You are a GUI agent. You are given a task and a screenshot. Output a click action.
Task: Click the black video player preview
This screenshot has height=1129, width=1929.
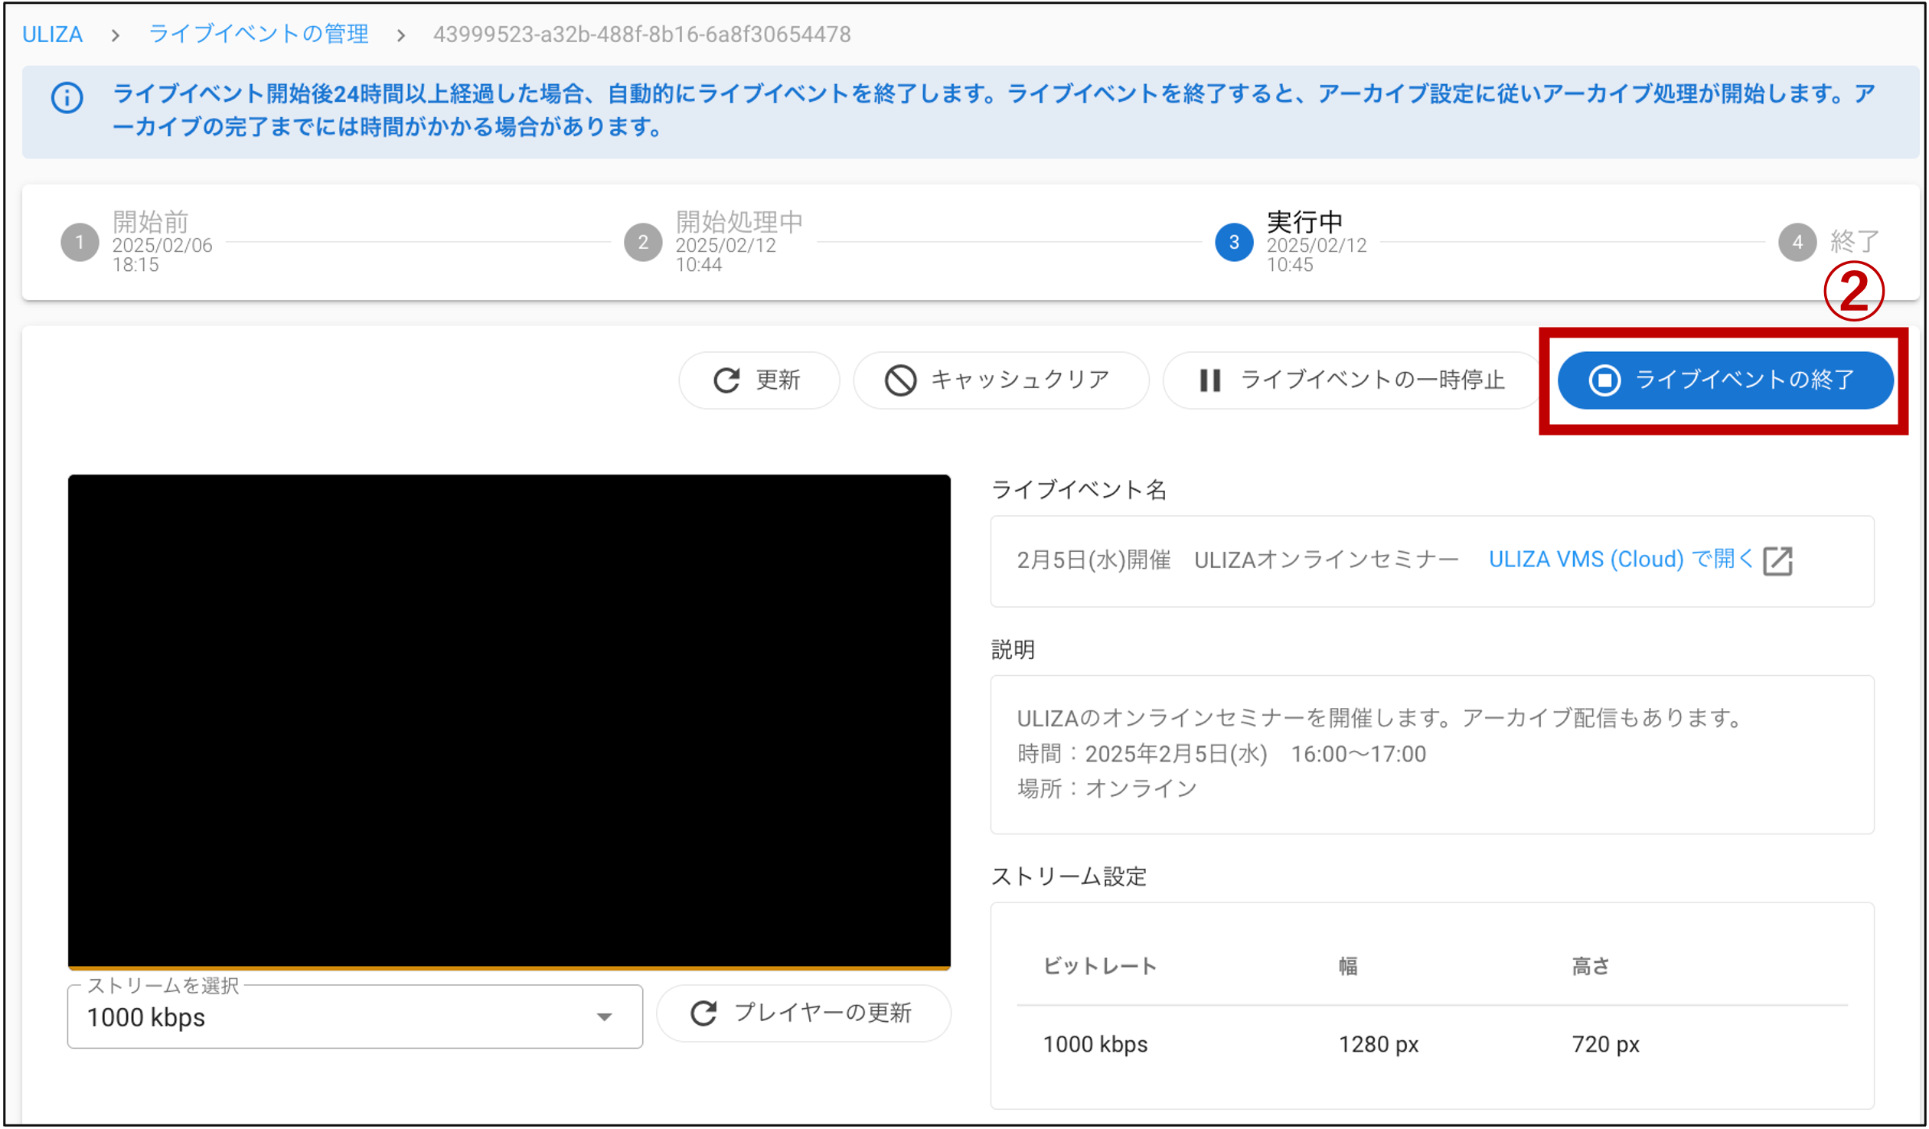(x=509, y=721)
